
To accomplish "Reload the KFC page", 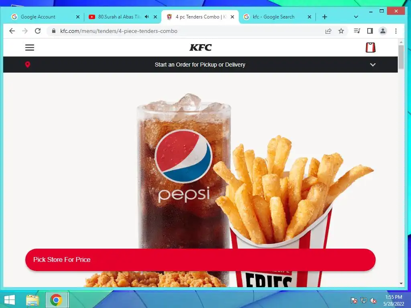I will click(x=38, y=31).
